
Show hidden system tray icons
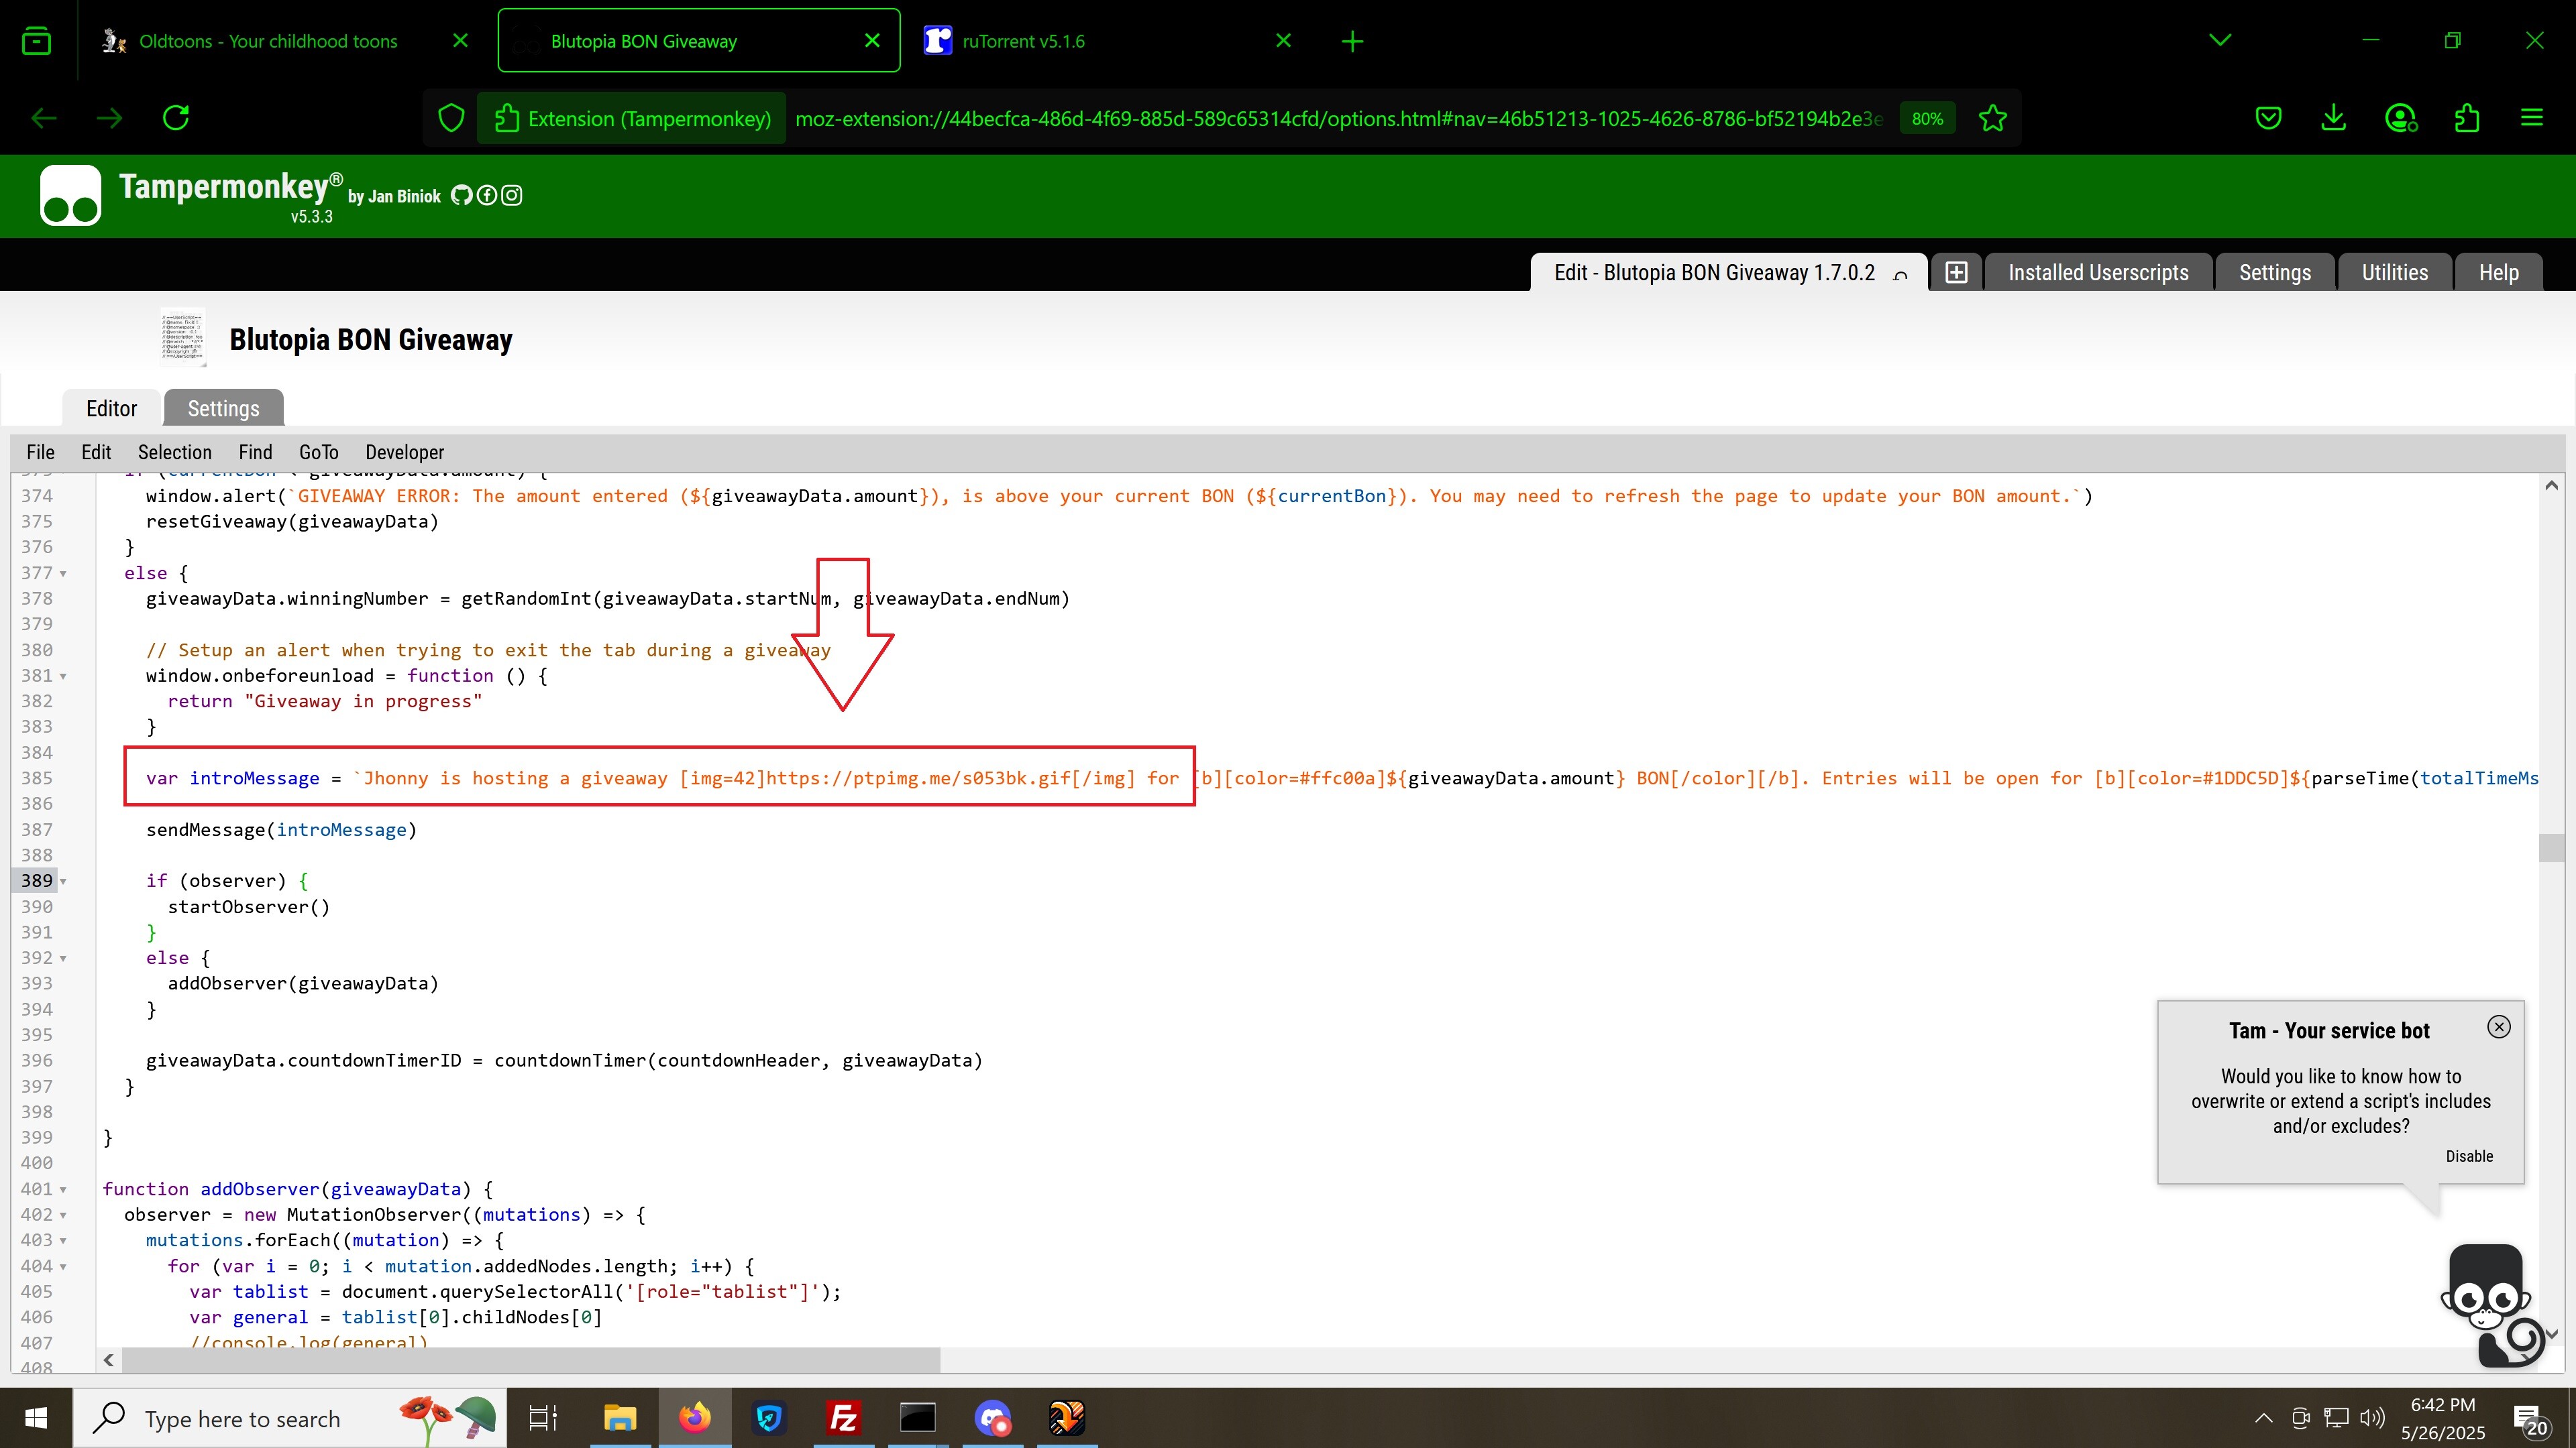pyautogui.click(x=2263, y=1418)
